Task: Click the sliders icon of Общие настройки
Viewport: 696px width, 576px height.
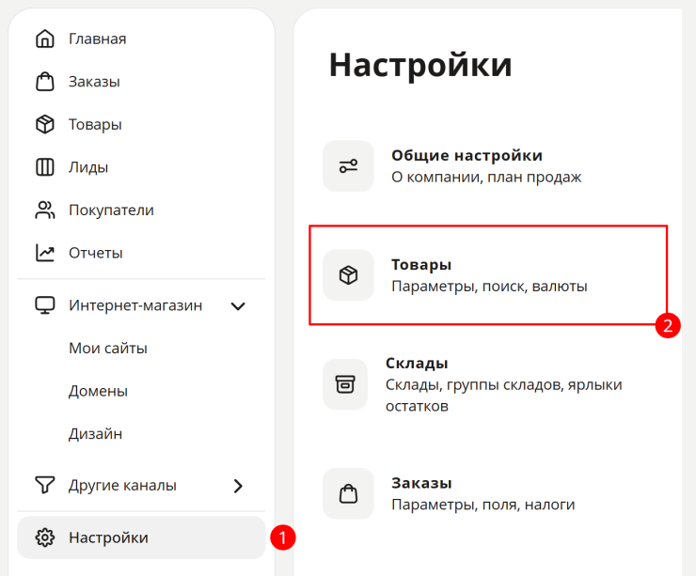Action: [348, 166]
